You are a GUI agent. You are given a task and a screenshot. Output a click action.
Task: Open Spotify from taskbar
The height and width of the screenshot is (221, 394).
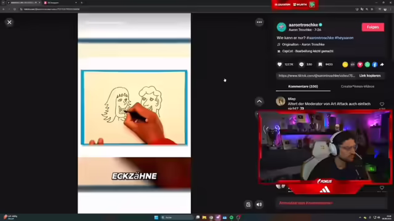(x=231, y=217)
